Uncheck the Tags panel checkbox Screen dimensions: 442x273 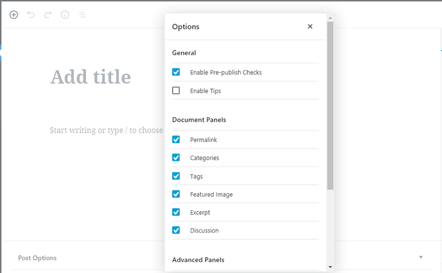[x=176, y=176]
